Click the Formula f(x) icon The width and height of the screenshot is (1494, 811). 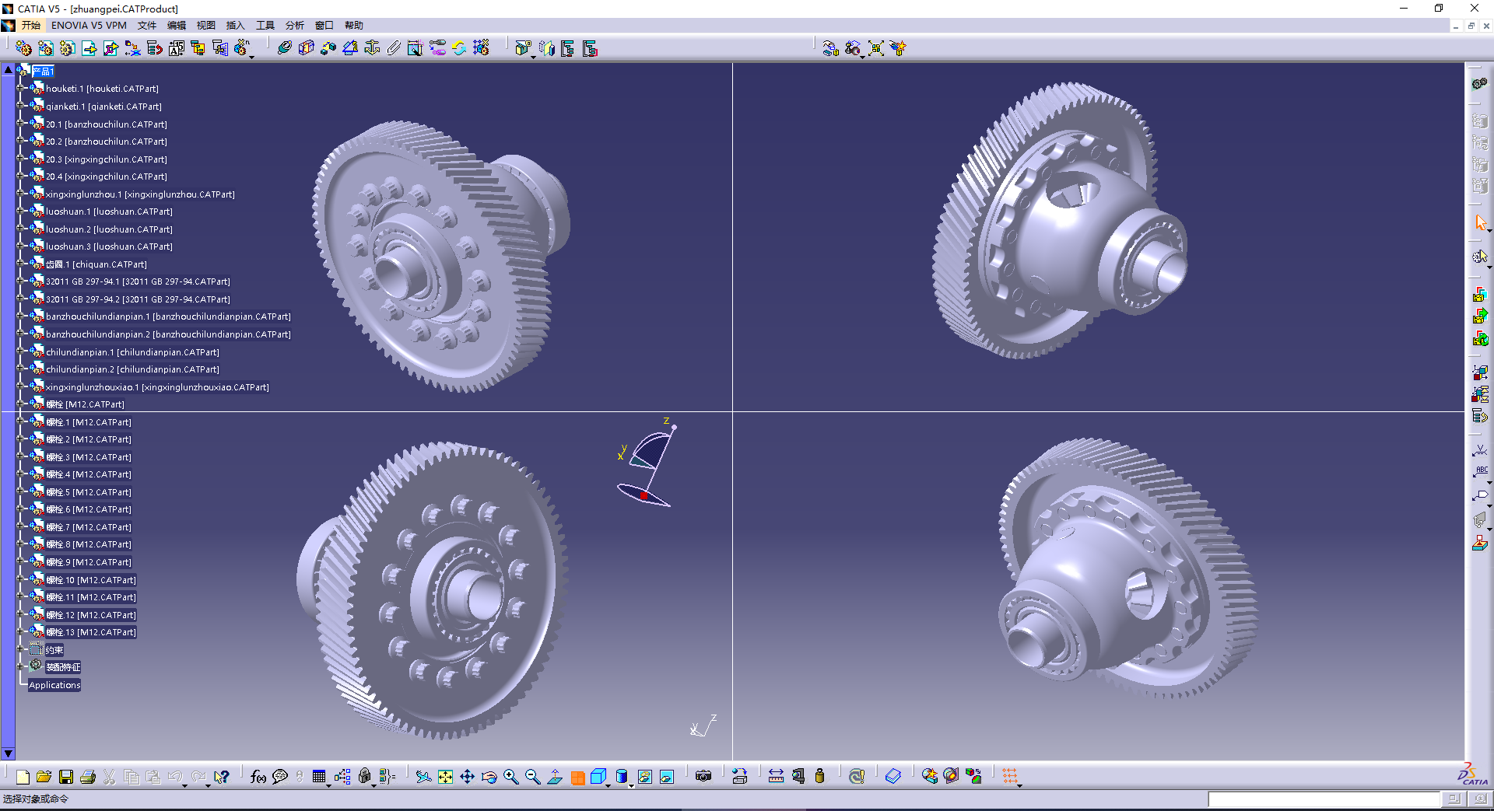tap(258, 776)
